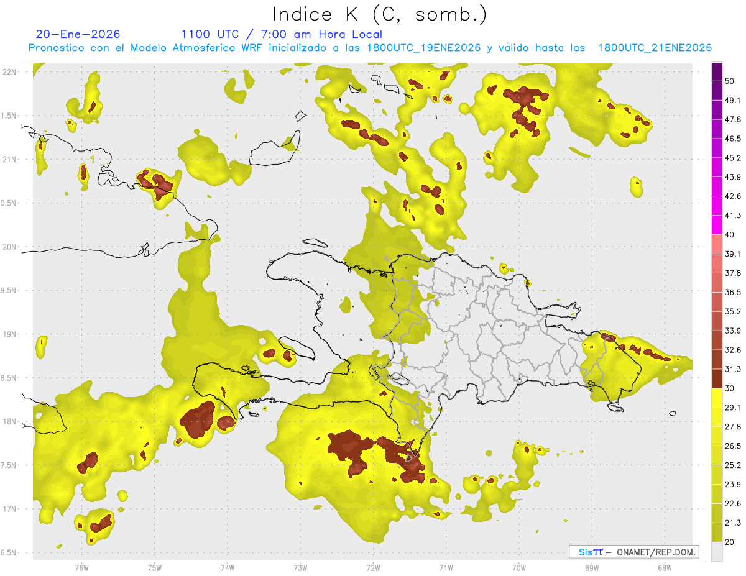Select the '31.3' color scale value

tap(733, 369)
